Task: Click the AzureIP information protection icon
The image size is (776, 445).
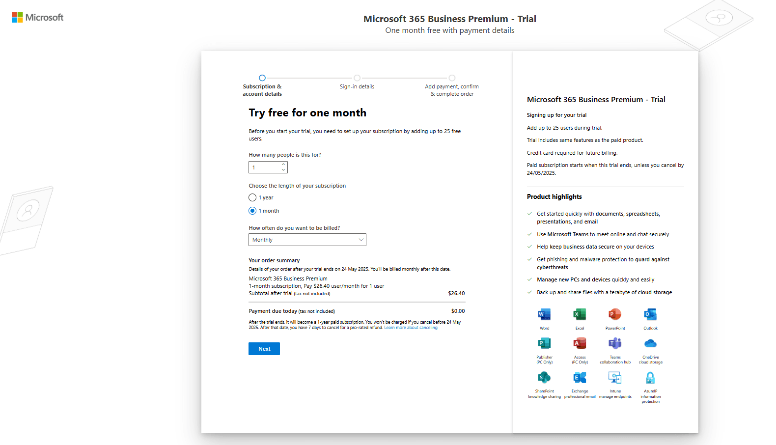Action: click(x=650, y=378)
